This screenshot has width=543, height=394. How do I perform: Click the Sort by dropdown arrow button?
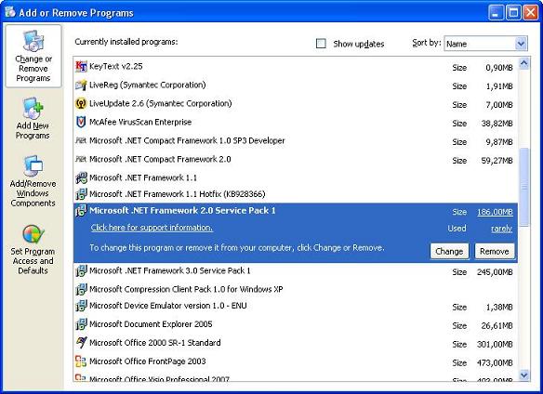(x=521, y=44)
